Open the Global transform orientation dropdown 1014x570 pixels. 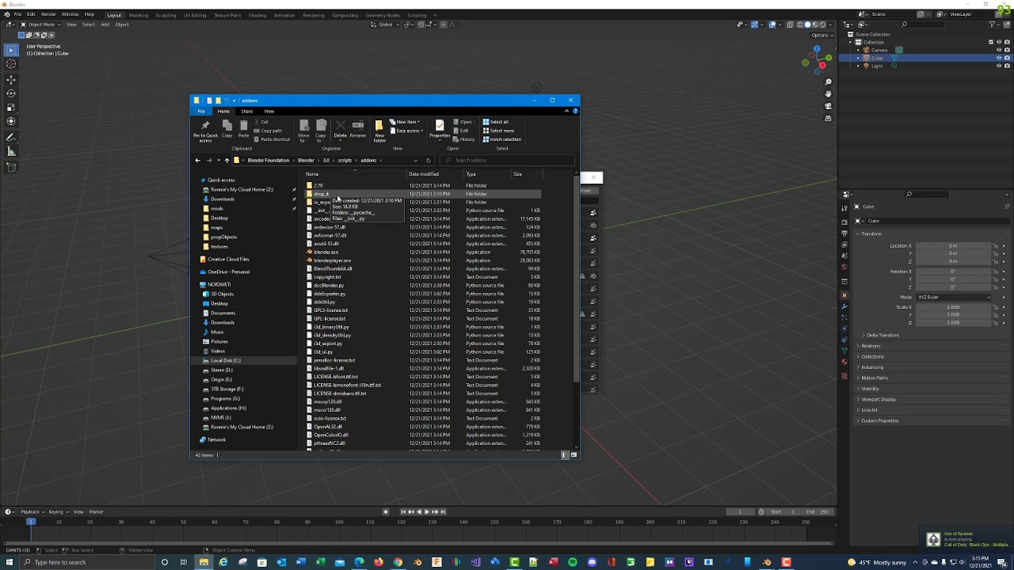click(x=384, y=25)
